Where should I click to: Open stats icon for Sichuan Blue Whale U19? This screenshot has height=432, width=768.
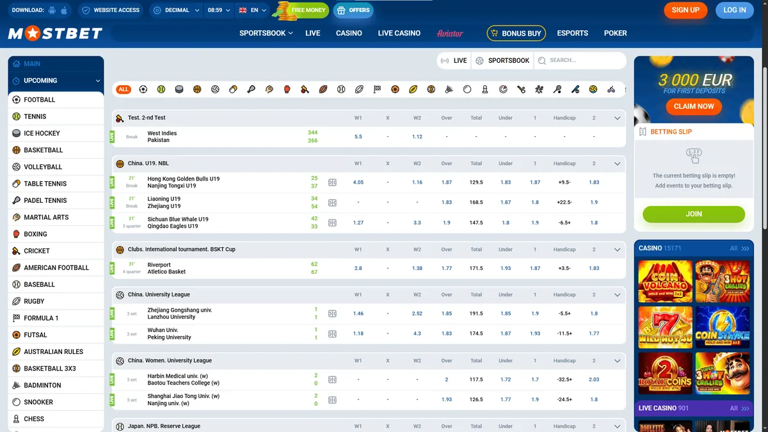tap(332, 223)
